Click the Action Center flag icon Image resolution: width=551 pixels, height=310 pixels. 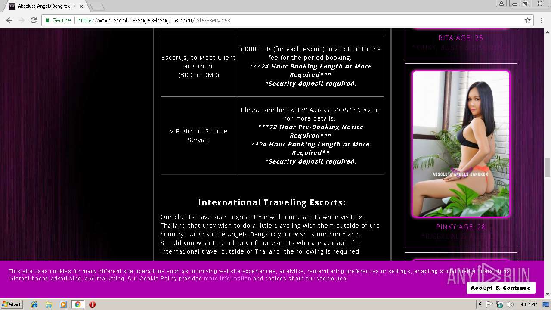[490, 304]
